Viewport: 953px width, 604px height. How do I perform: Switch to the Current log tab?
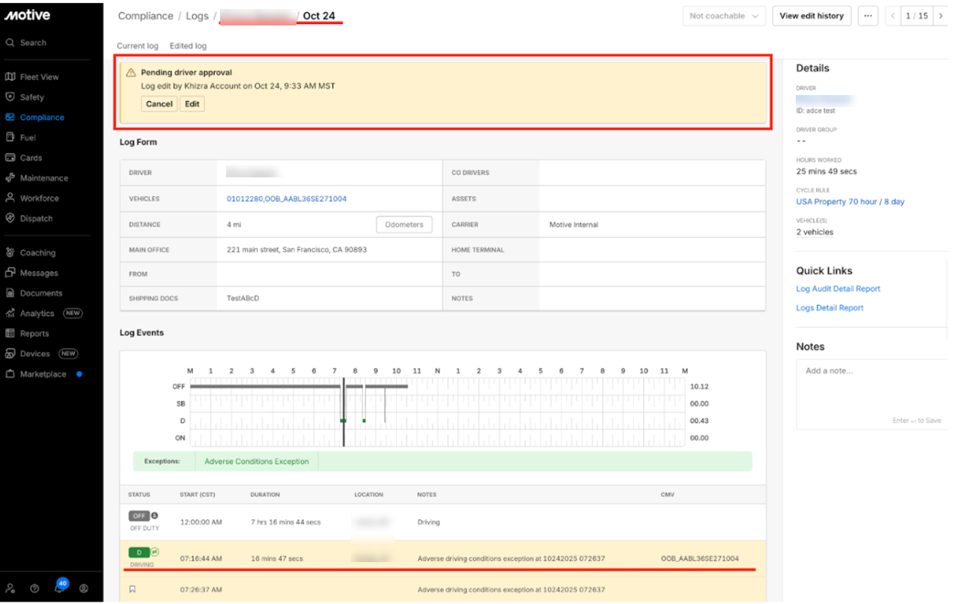tap(137, 46)
